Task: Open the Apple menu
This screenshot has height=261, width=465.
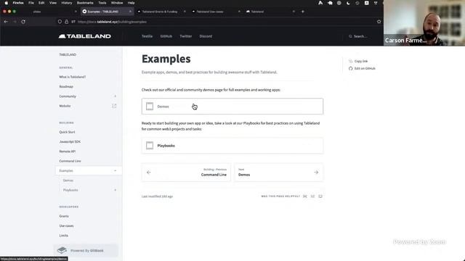Action: pyautogui.click(x=7, y=3)
